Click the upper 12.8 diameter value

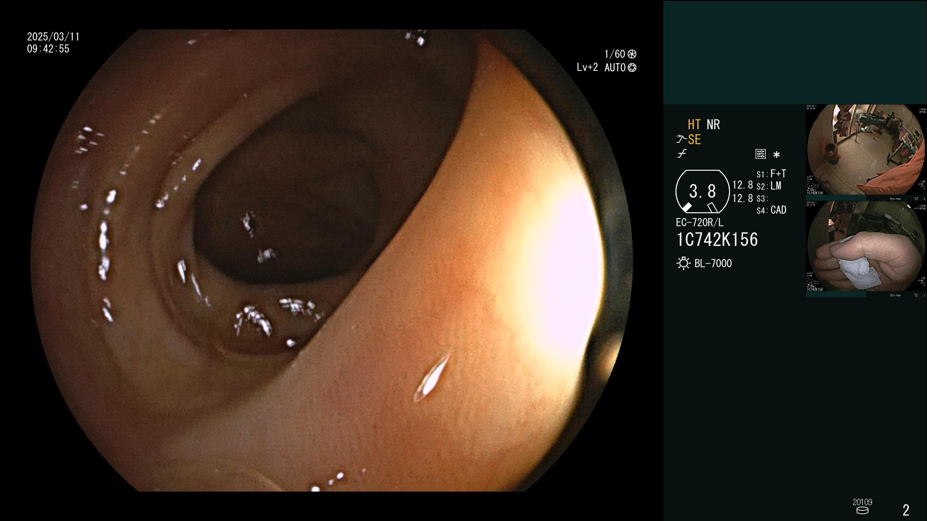tap(743, 185)
